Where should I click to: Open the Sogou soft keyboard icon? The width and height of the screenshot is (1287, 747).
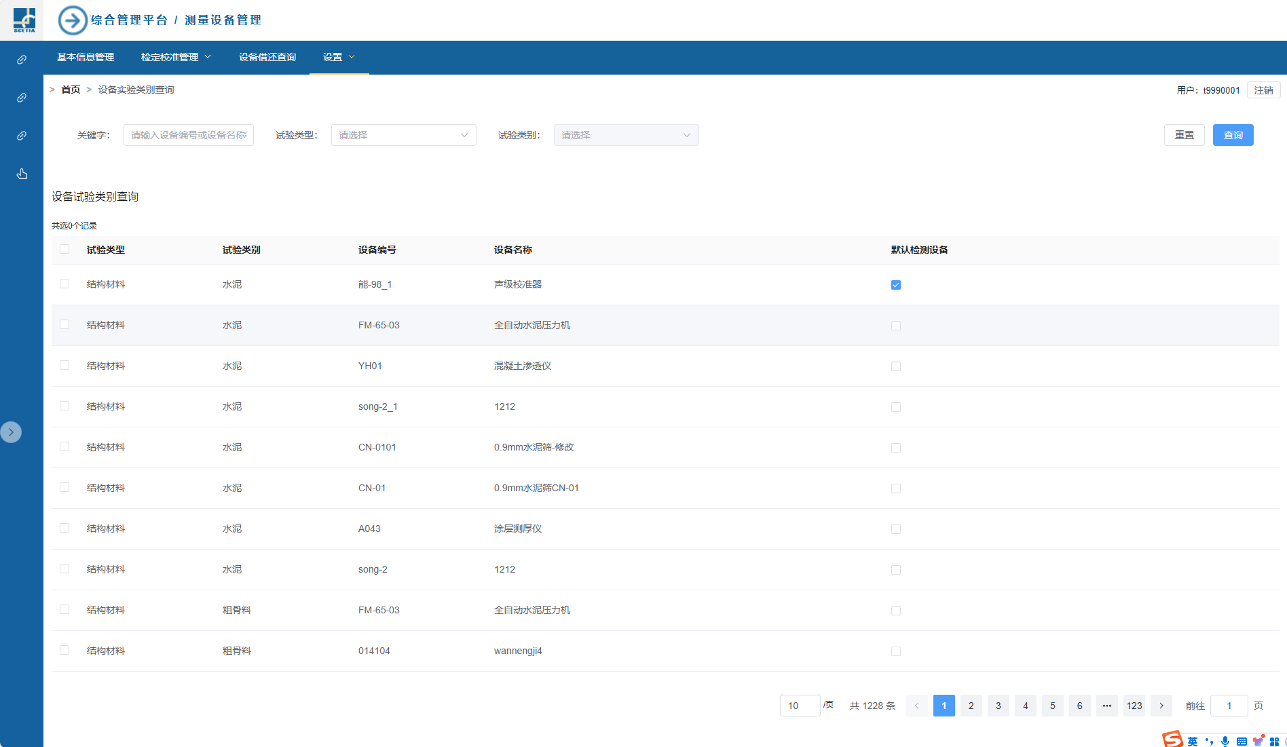[x=1242, y=741]
